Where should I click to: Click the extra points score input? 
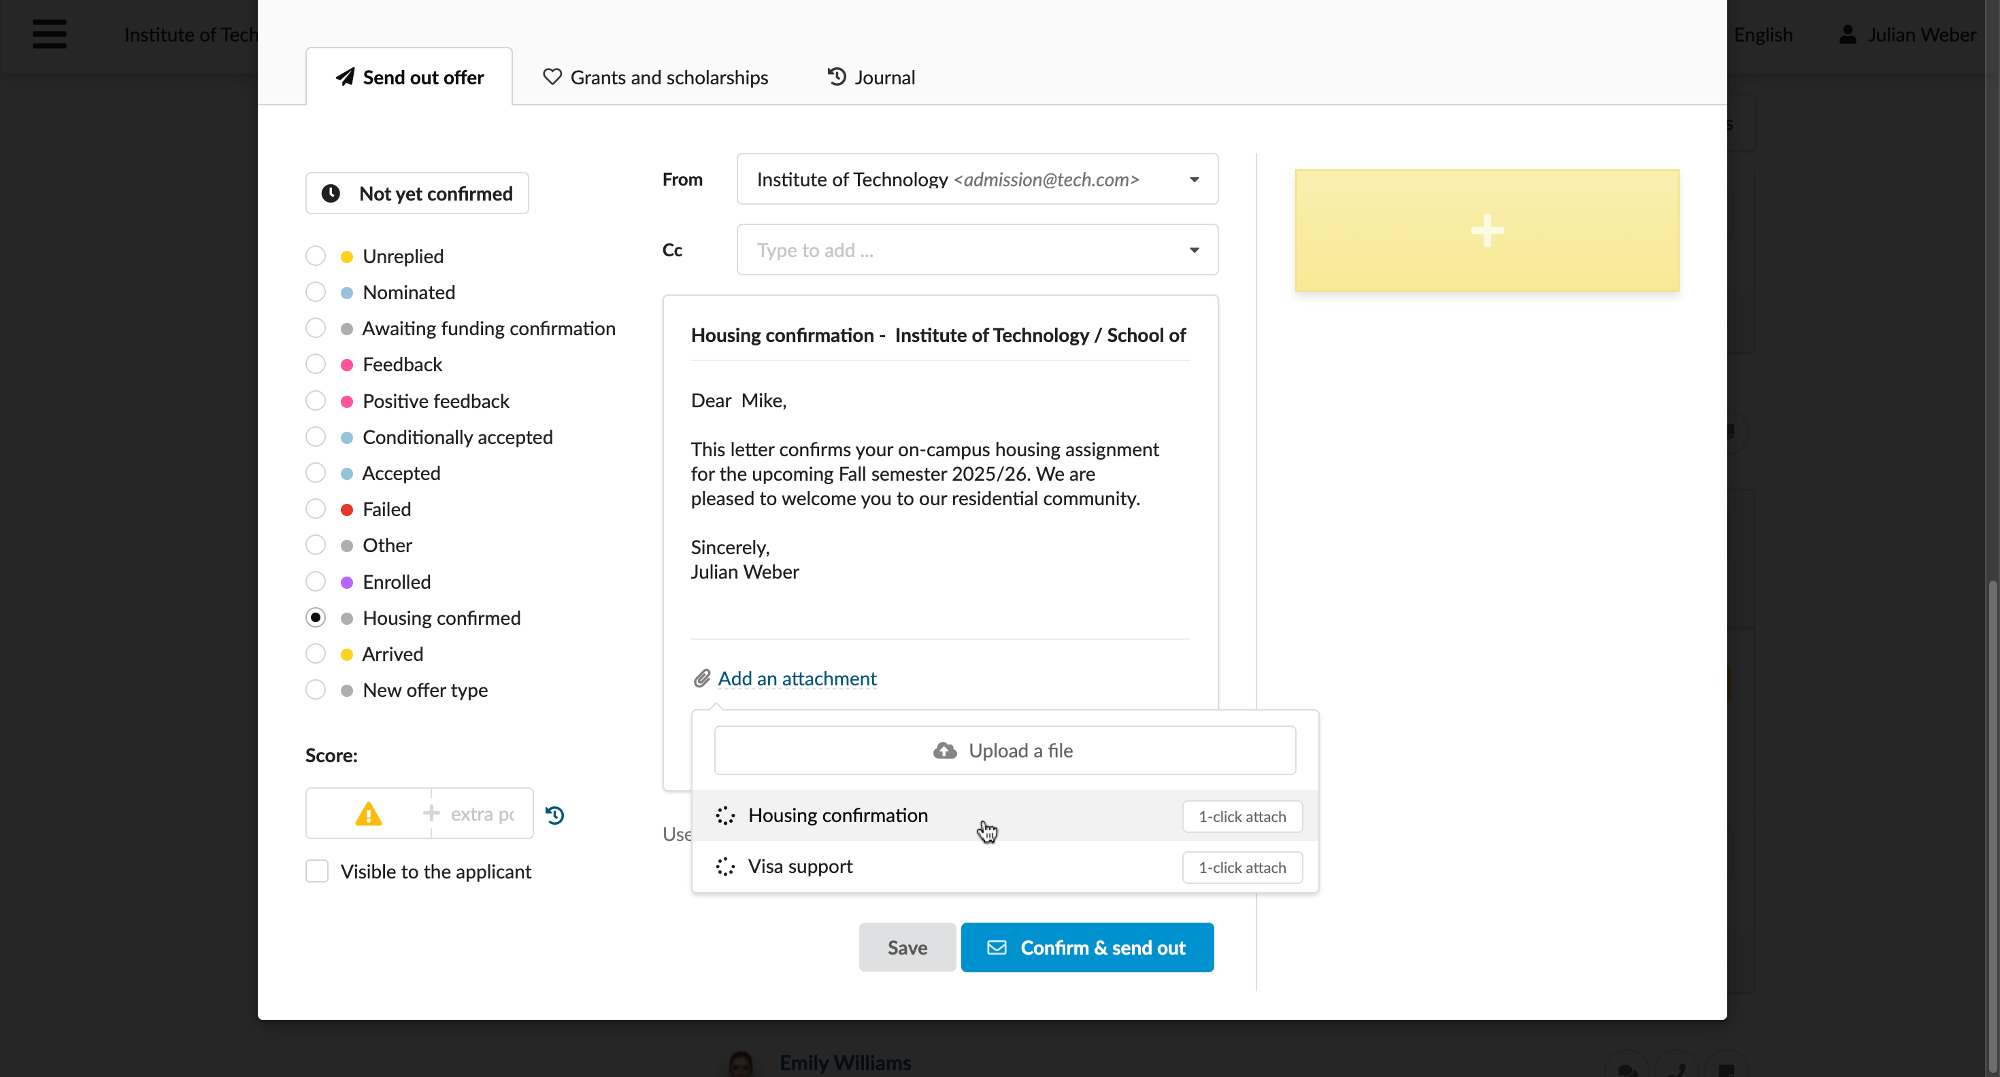pyautogui.click(x=482, y=813)
